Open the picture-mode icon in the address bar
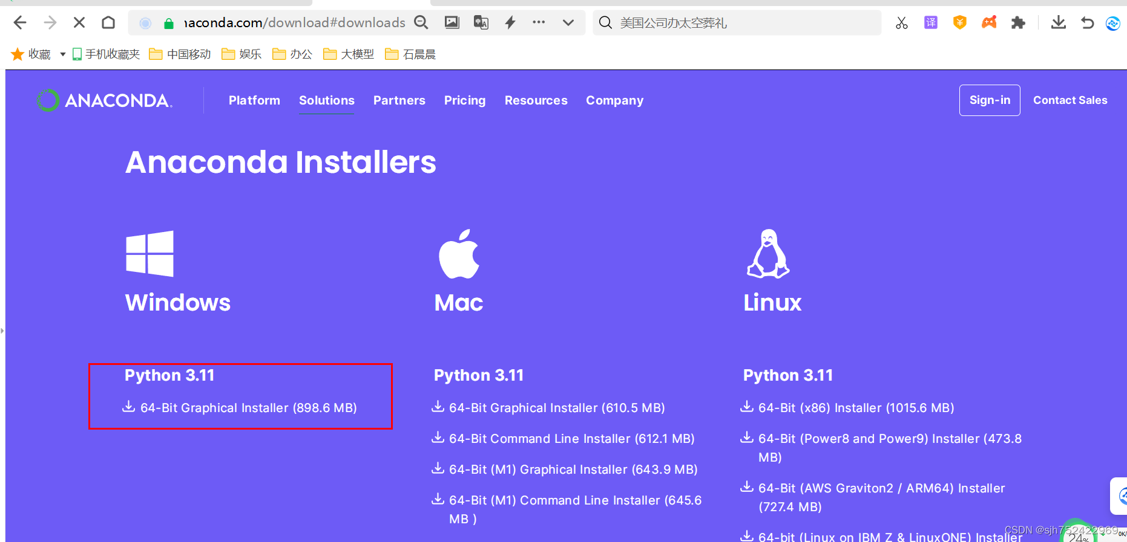 click(x=452, y=23)
